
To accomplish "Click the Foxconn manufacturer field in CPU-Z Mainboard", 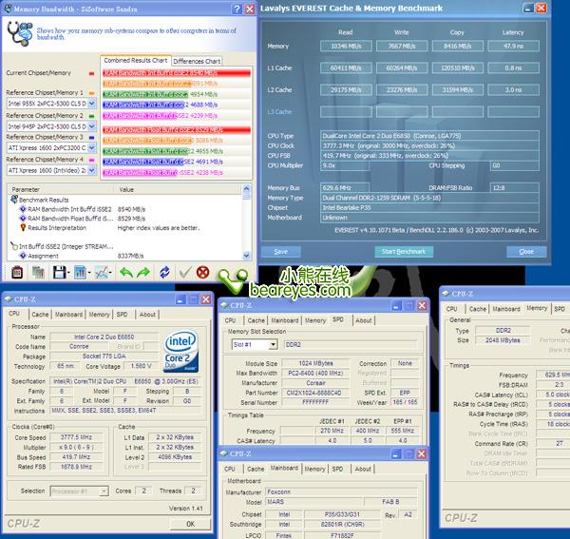I will point(341,492).
